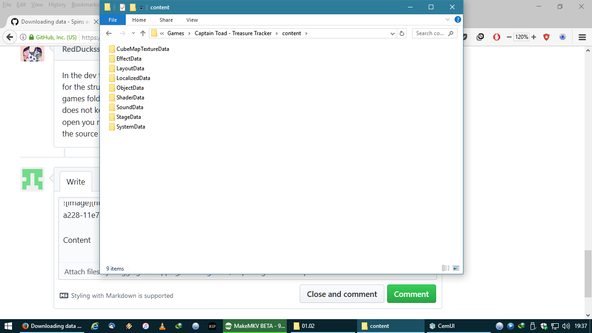Image resolution: width=592 pixels, height=333 pixels.
Task: Open iTunes from the taskbar
Action: [146, 326]
